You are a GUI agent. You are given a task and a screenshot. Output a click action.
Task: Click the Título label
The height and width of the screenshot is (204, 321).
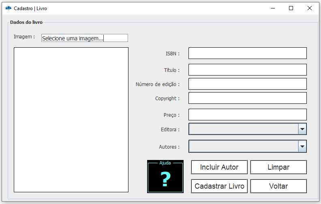click(x=172, y=70)
